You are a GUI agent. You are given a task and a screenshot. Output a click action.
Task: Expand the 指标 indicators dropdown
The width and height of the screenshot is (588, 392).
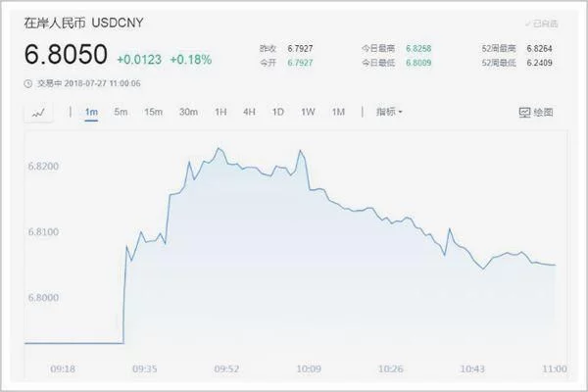coord(389,112)
